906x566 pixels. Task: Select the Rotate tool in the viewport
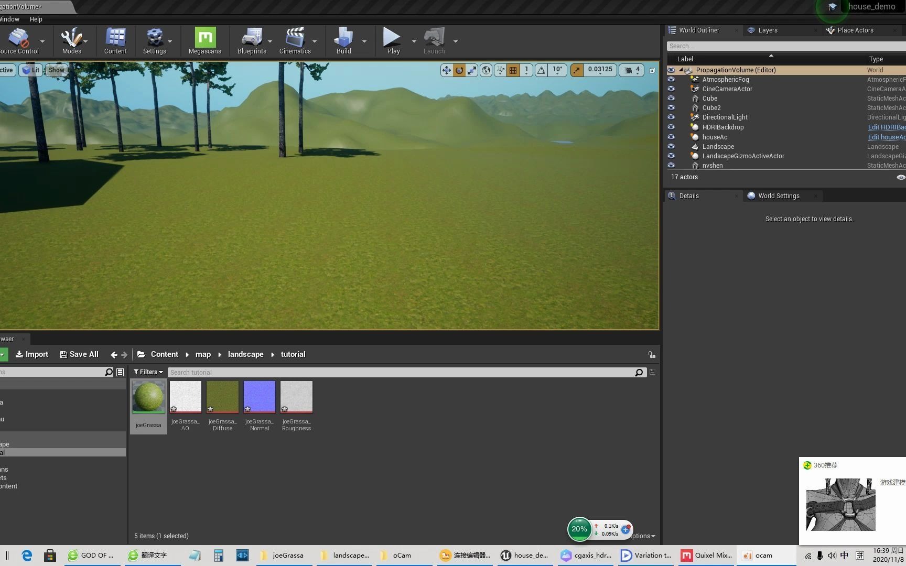coord(459,70)
